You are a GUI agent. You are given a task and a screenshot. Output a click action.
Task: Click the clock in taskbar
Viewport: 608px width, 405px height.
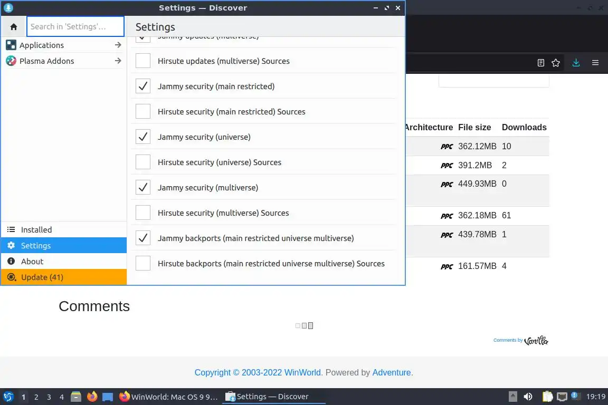pyautogui.click(x=595, y=397)
